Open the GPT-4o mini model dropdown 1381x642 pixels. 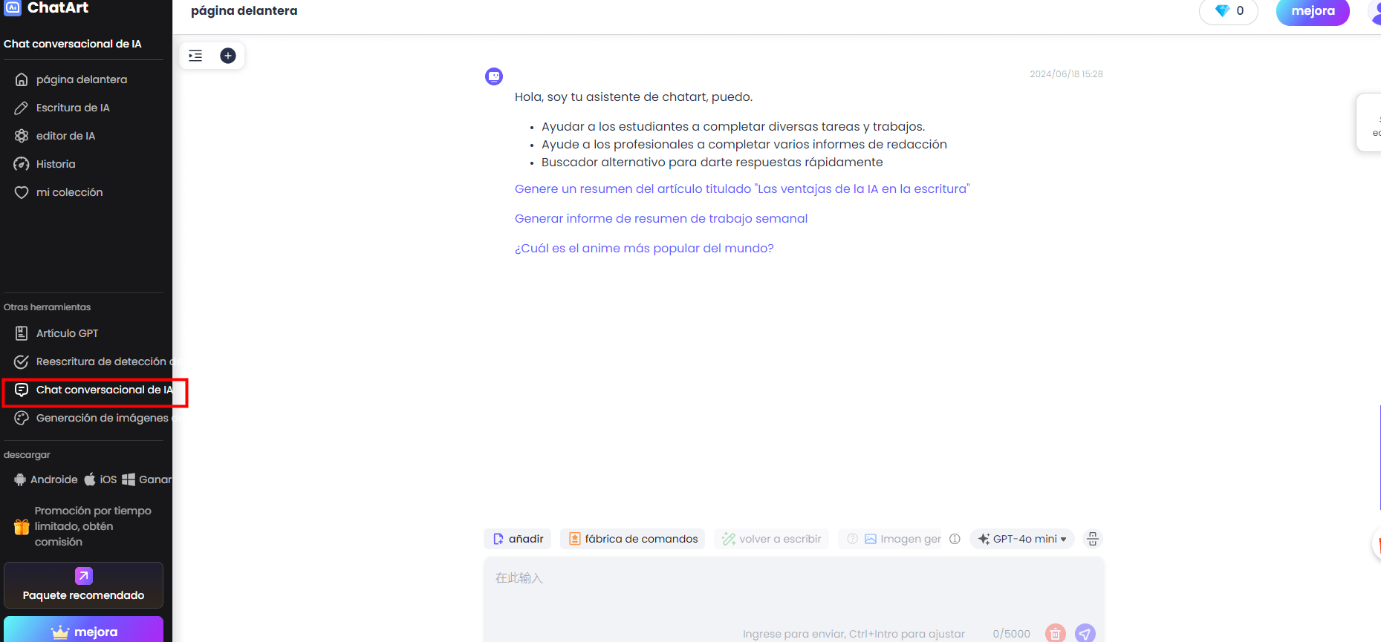click(x=1022, y=539)
